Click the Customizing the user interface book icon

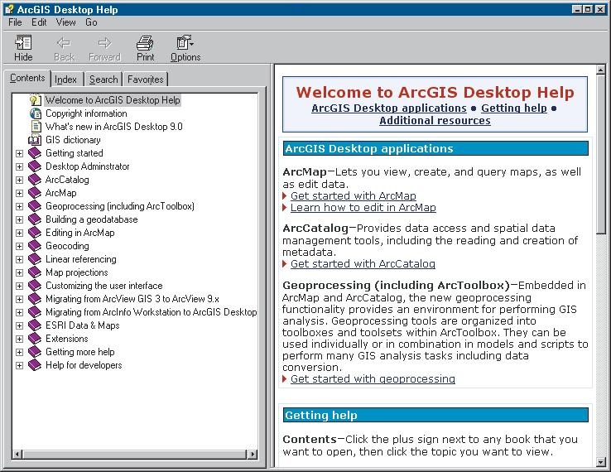tap(35, 286)
